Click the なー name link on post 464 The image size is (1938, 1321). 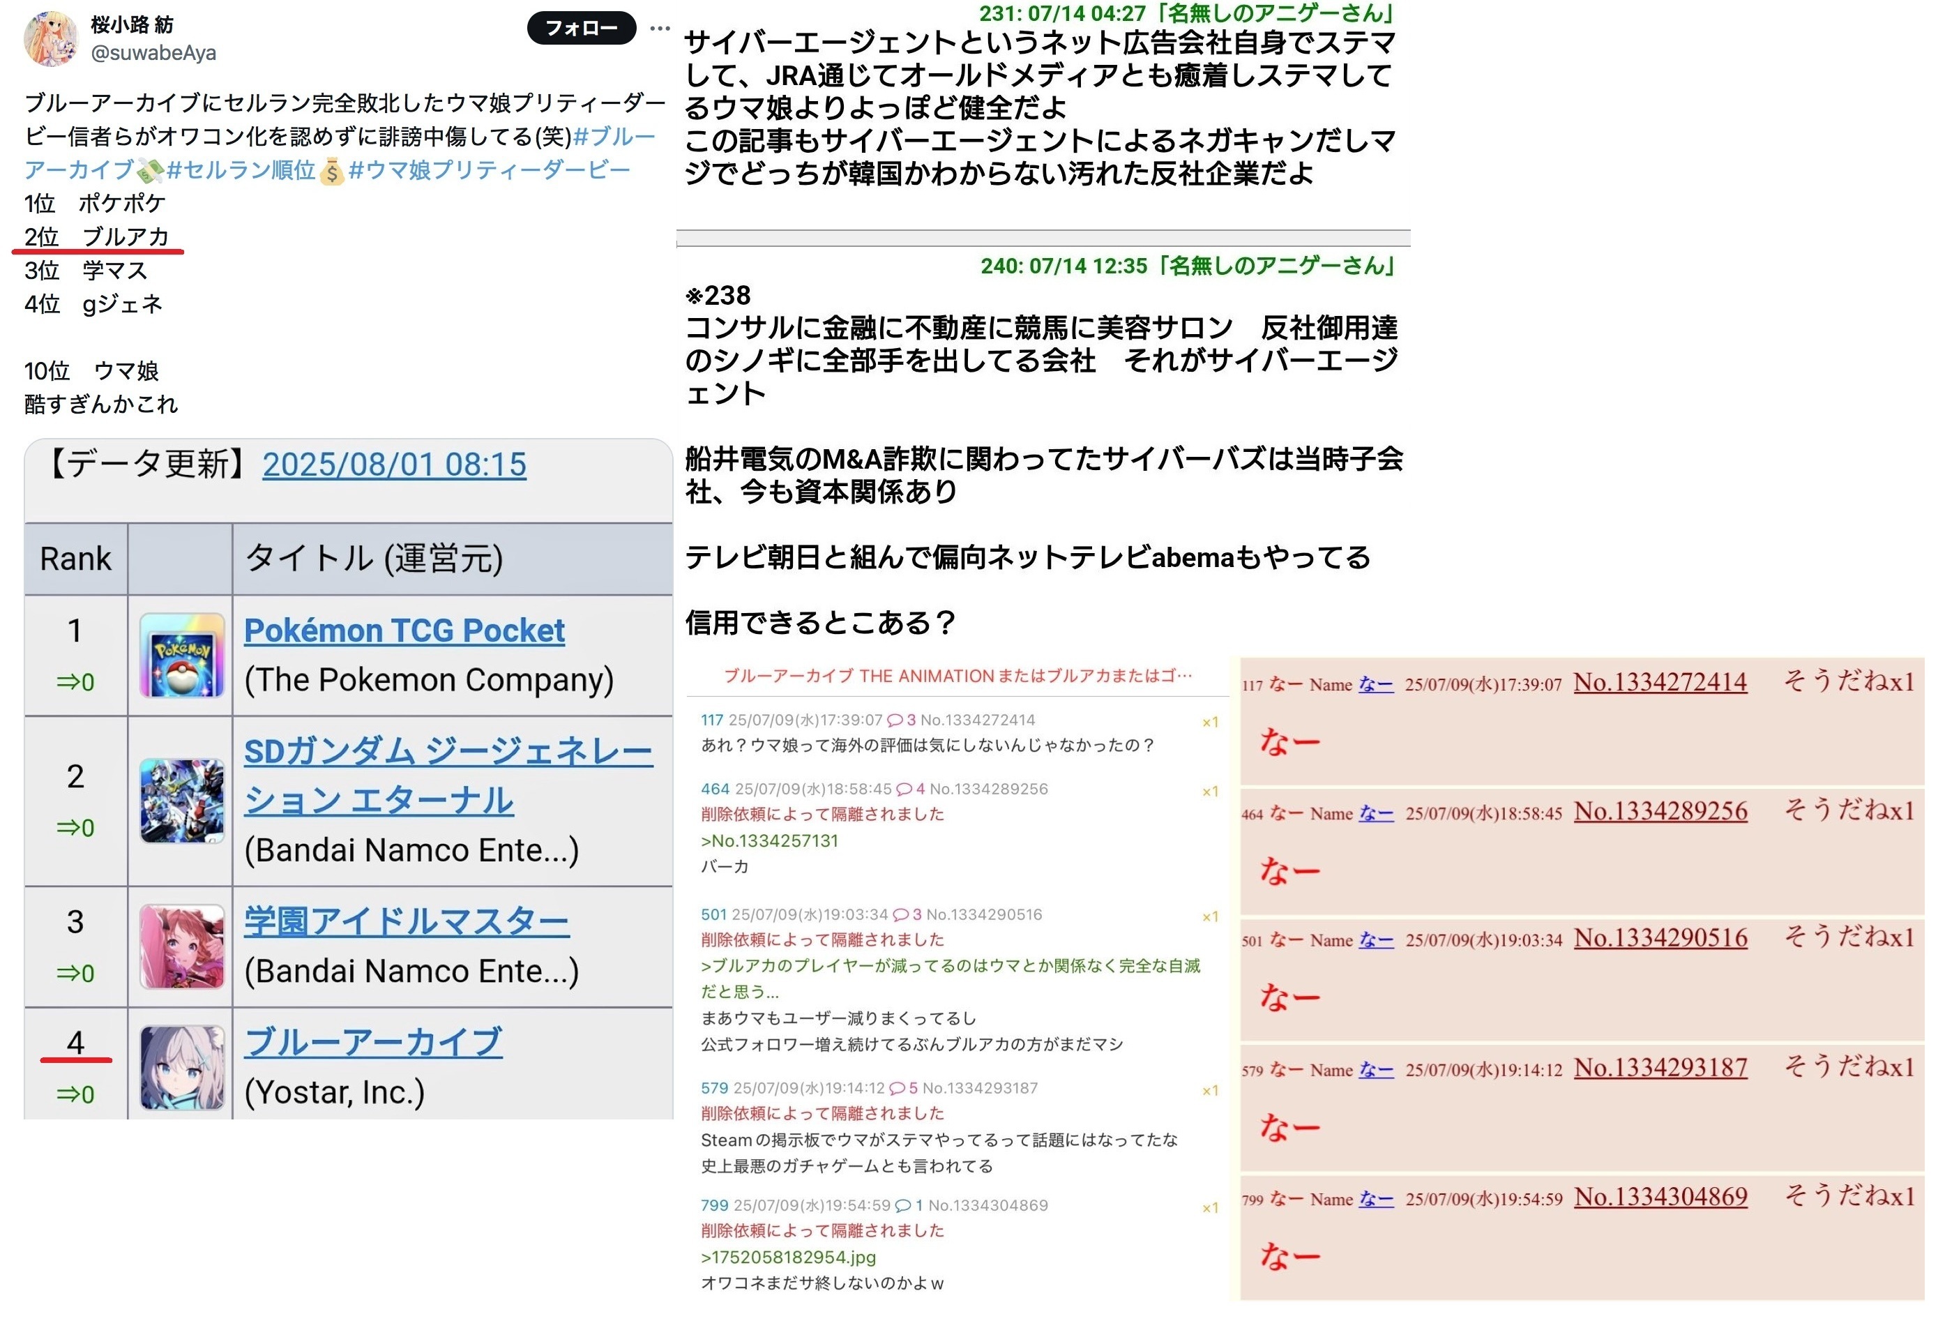[1377, 814]
